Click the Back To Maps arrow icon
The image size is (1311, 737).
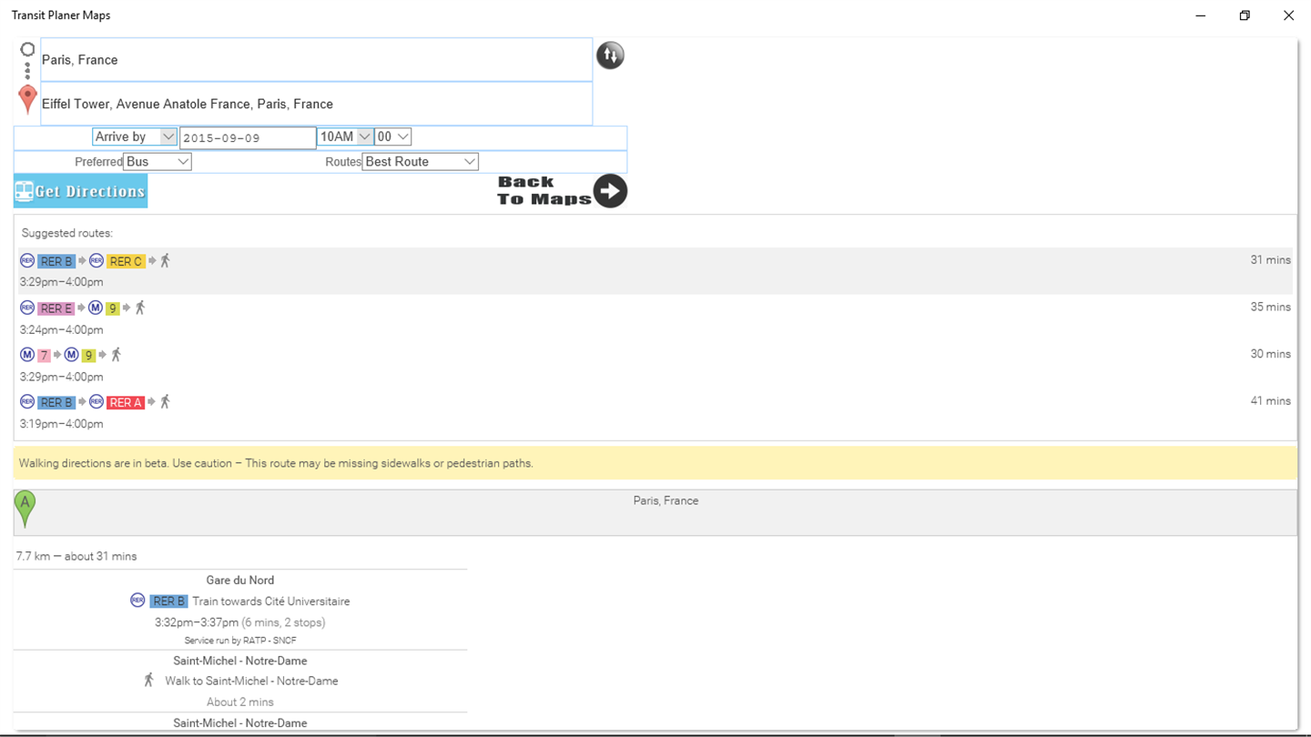(x=610, y=191)
